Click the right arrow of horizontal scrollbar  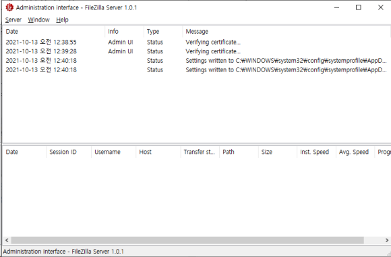387,240
